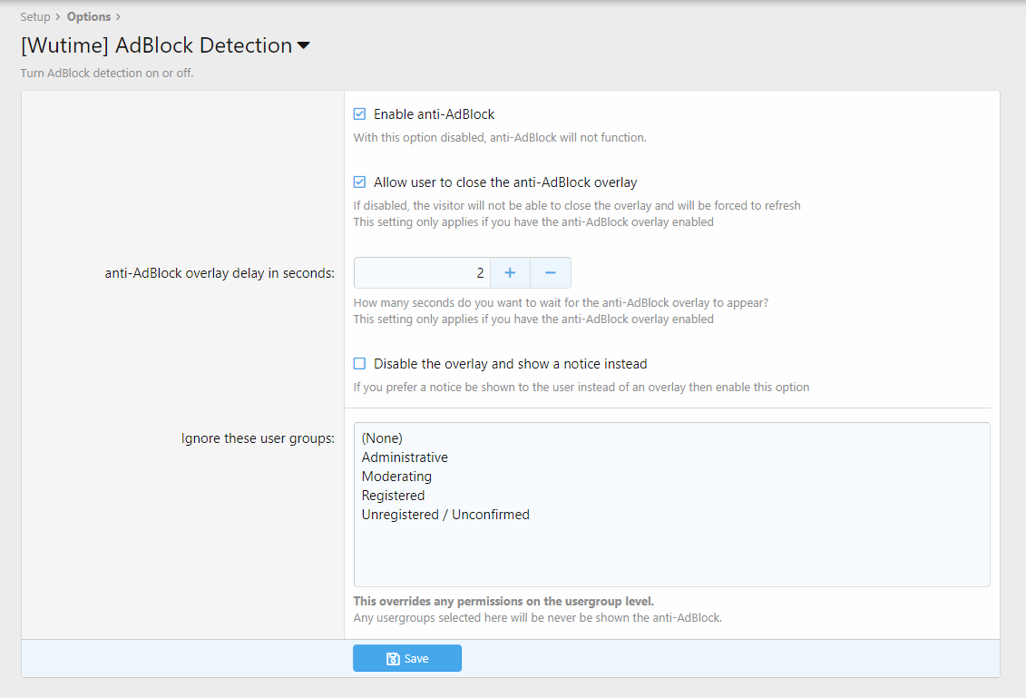
Task: Open the Setup breadcrumb link
Action: coord(34,17)
